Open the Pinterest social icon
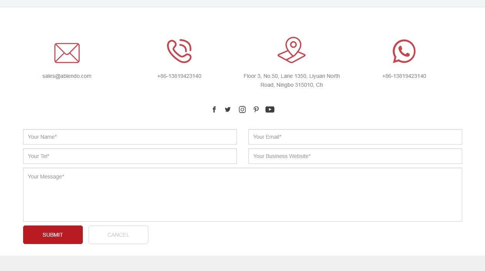Image resolution: width=485 pixels, height=271 pixels. pos(256,109)
